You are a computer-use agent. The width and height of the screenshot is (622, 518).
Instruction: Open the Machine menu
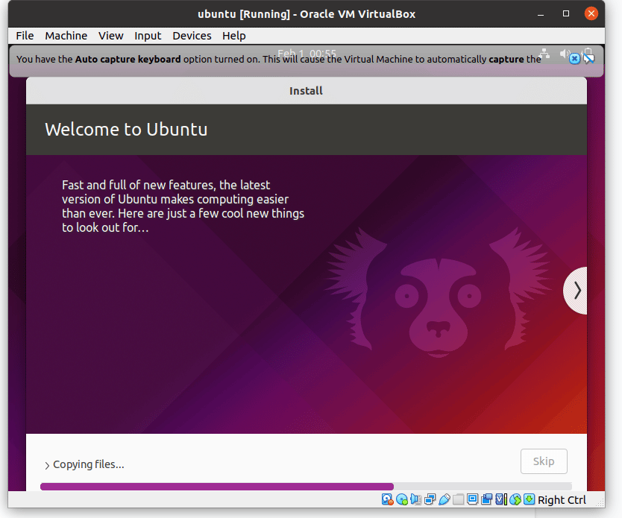point(66,36)
